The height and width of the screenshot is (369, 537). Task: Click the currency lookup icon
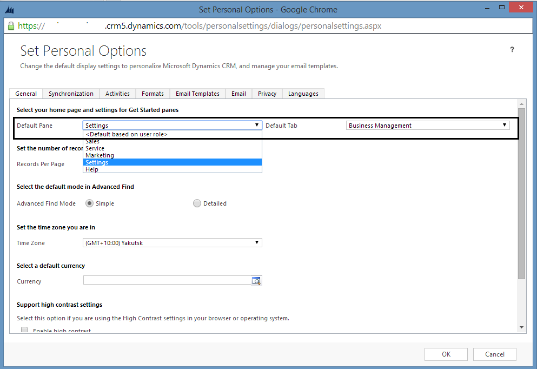(256, 281)
